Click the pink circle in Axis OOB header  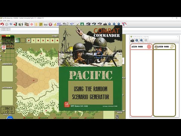pos(149,46)
